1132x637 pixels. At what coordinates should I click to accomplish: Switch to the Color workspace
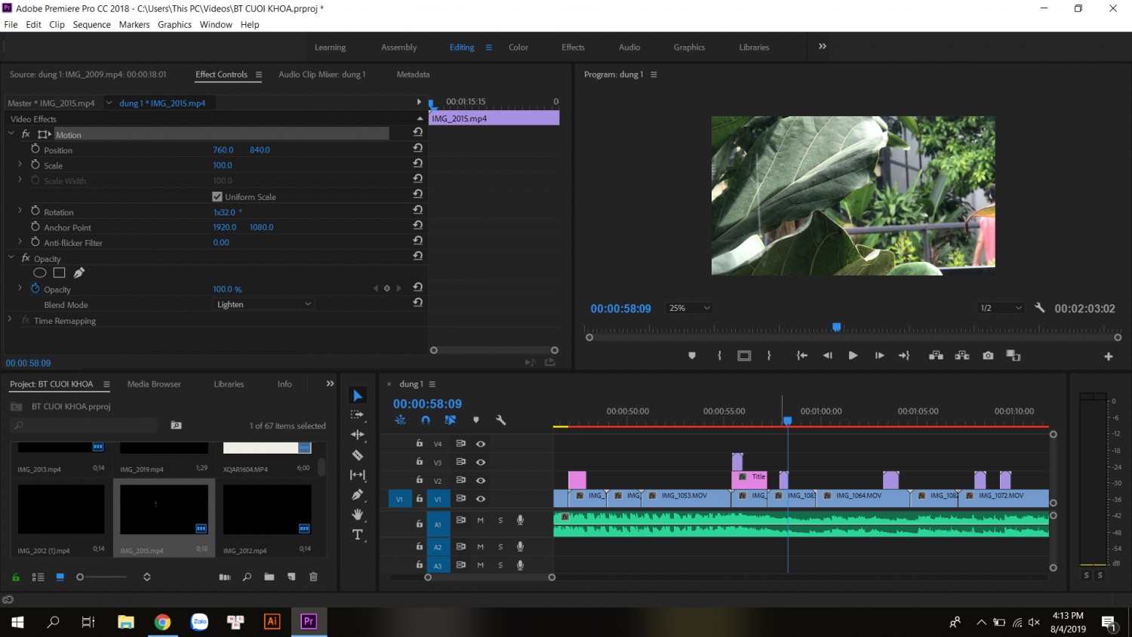click(518, 48)
